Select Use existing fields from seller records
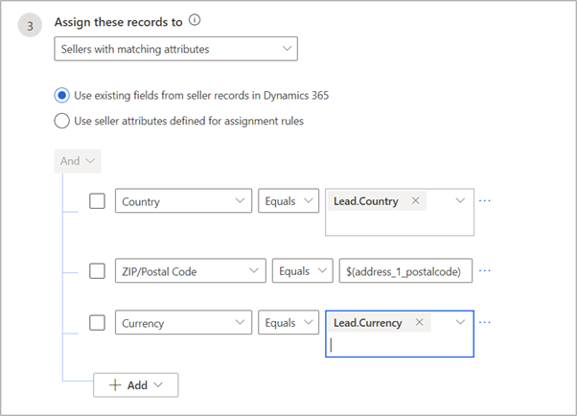Viewport: 577px width, 416px height. coord(61,95)
